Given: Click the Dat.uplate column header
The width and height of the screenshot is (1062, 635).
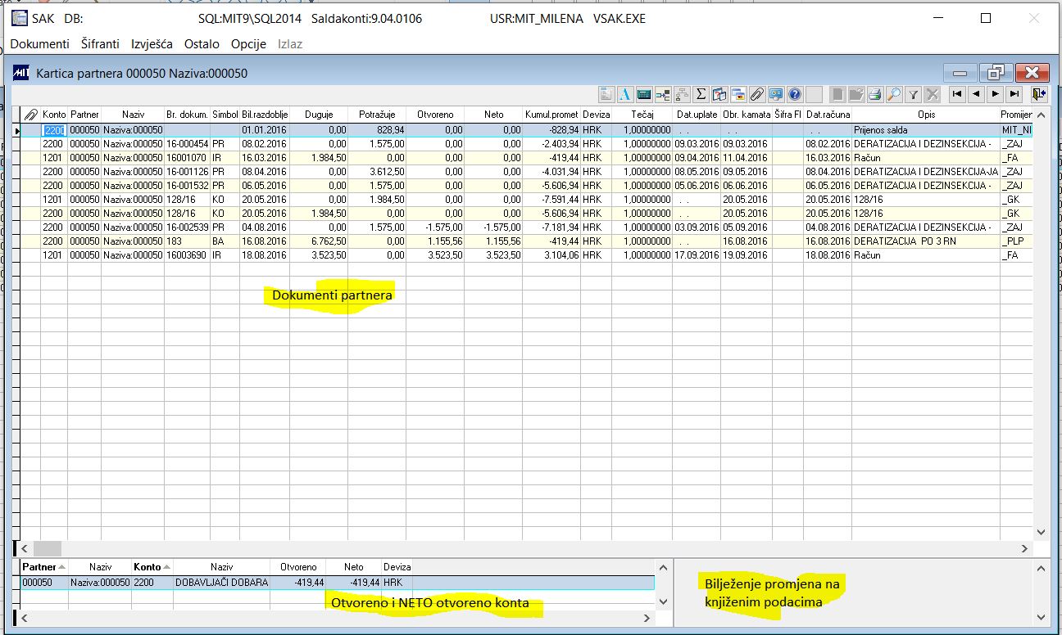Looking at the screenshot, I should pos(696,115).
